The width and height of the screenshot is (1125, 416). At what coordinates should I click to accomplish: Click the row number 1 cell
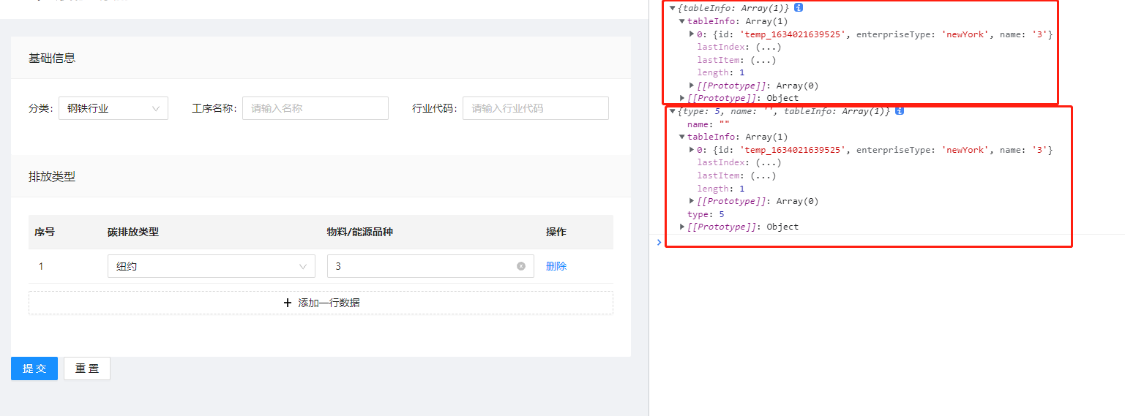41,266
